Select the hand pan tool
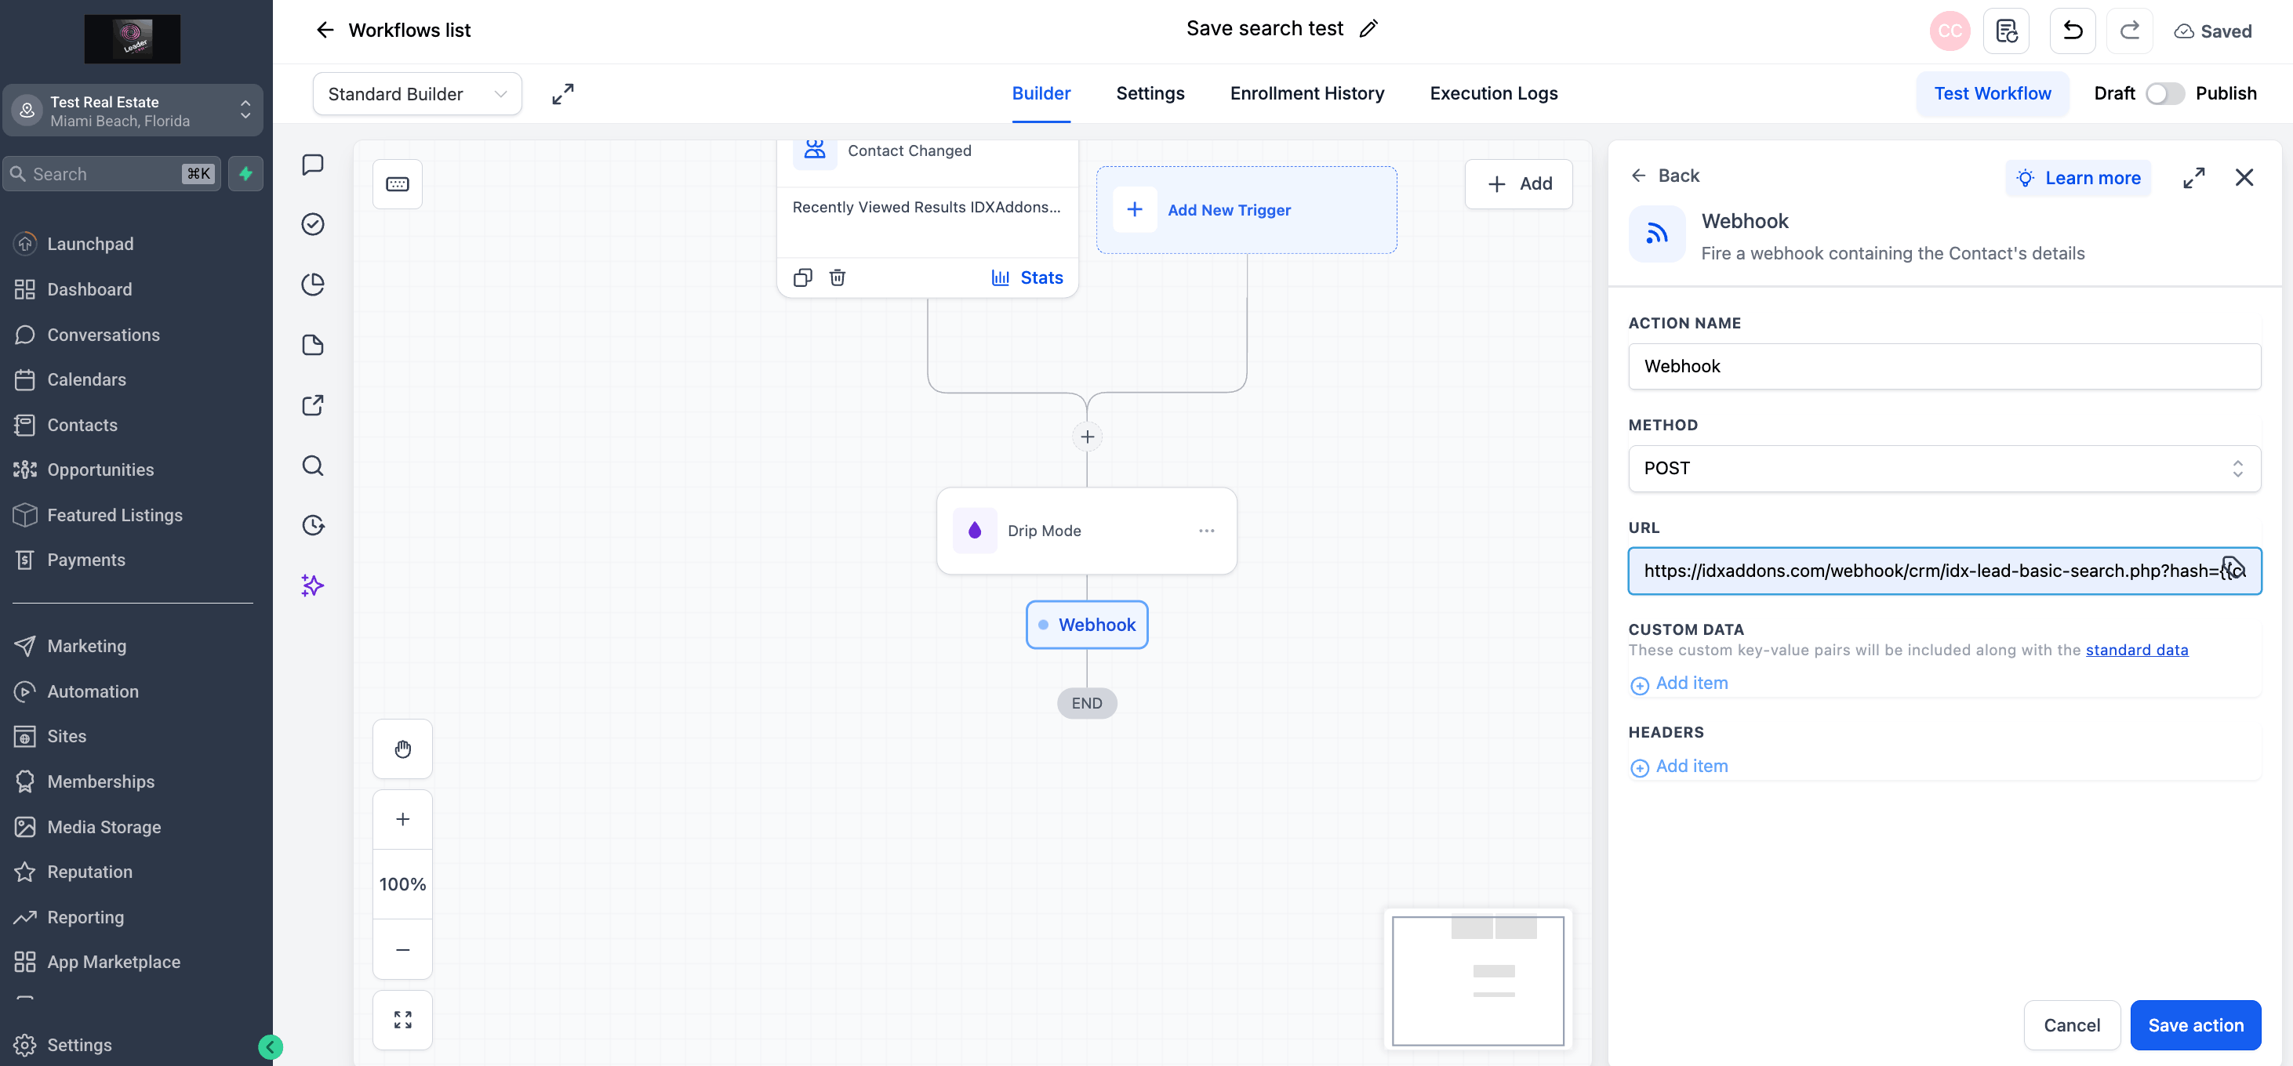Screen dimensions: 2293x1066 click(402, 749)
